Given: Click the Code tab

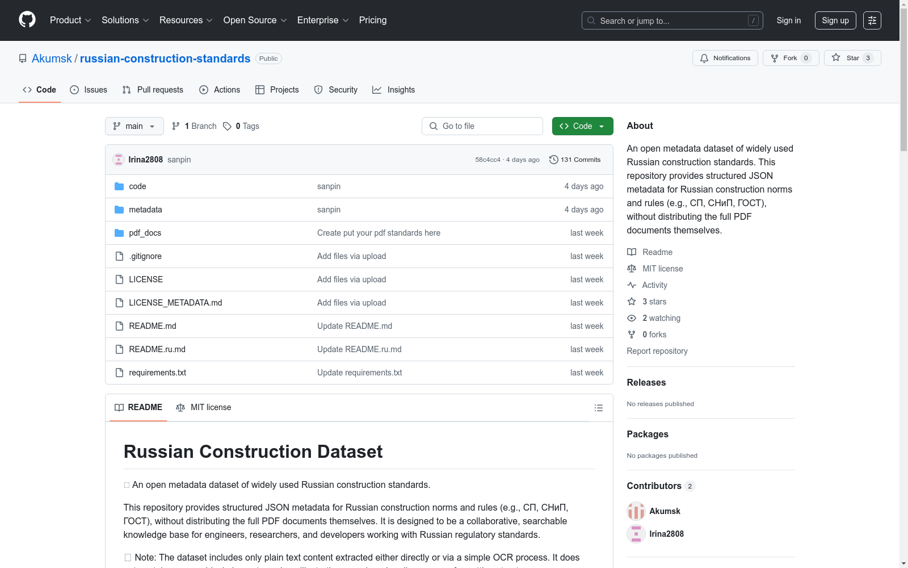Looking at the screenshot, I should pyautogui.click(x=40, y=90).
